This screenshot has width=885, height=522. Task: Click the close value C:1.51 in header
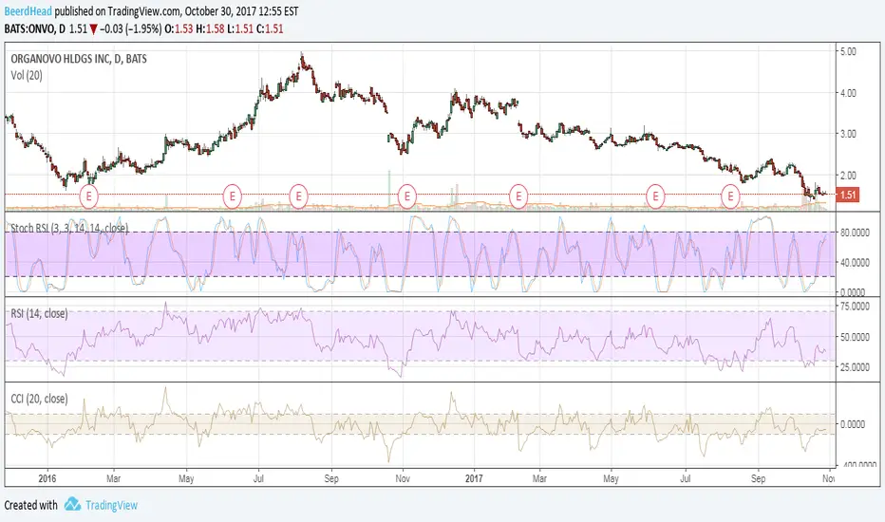(x=270, y=28)
